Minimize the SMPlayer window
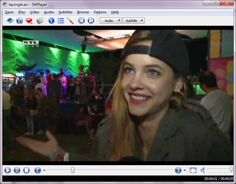This screenshot has height=184, width=236. coord(207,3)
